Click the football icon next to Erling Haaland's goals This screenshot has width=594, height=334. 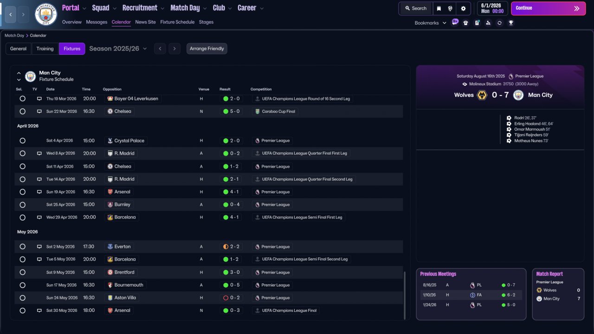click(x=509, y=124)
